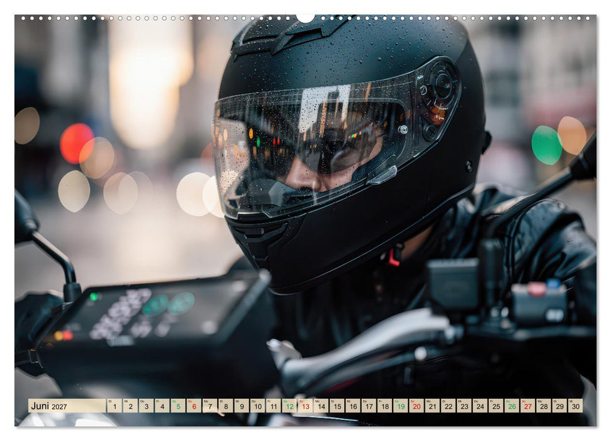Click day 8 in the calendar strip
Viewport: 611px width, 441px height.
226,406
